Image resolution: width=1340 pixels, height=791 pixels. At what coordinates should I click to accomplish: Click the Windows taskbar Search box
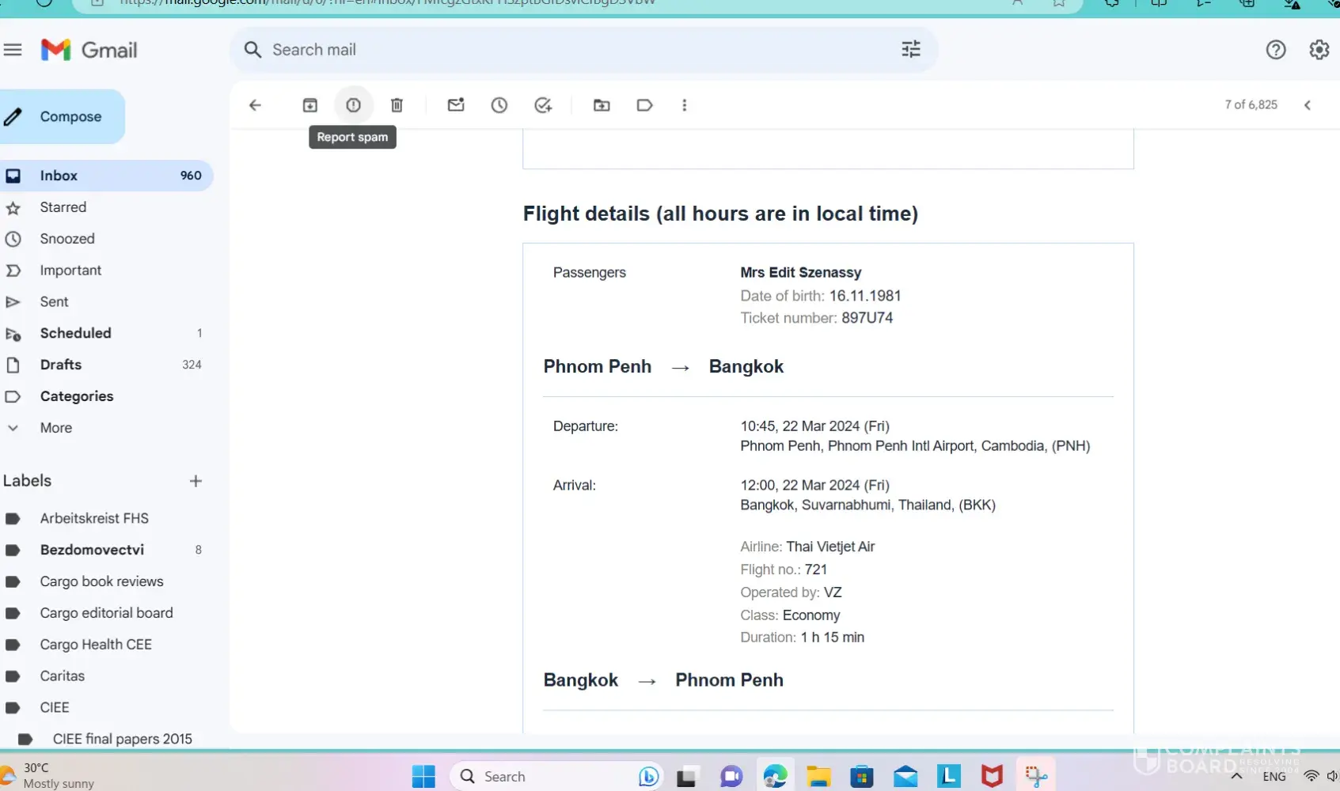pos(556,777)
